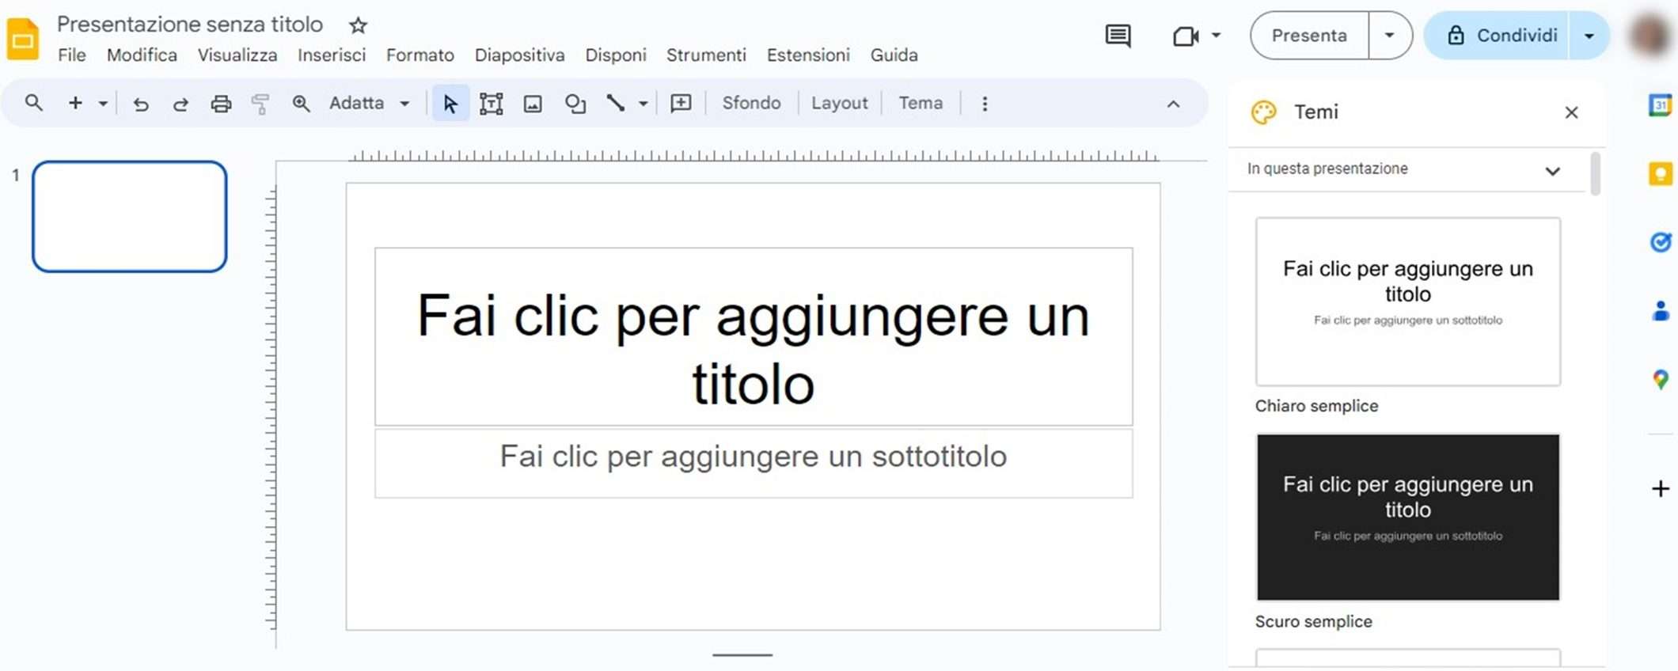
Task: Select the text box tool
Action: coord(491,104)
